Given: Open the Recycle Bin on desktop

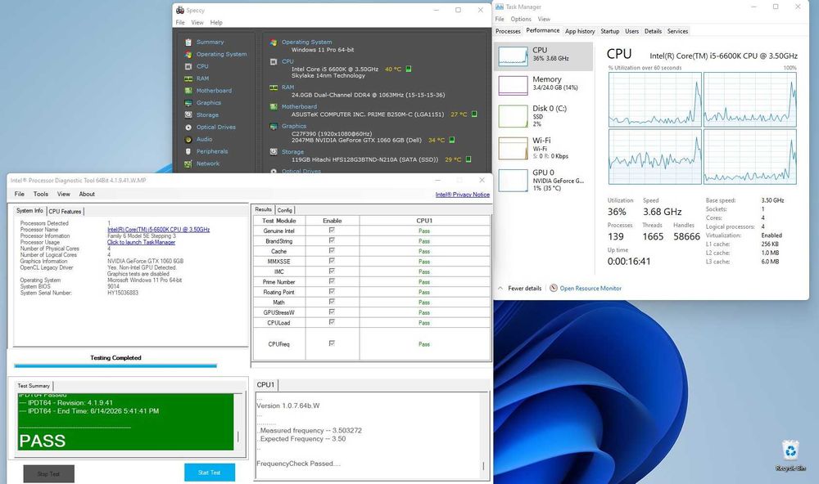Looking at the screenshot, I should (x=790, y=456).
